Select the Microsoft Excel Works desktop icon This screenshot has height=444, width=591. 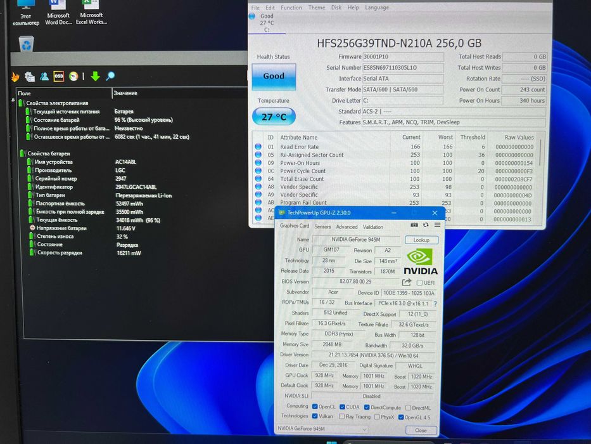[x=91, y=12]
